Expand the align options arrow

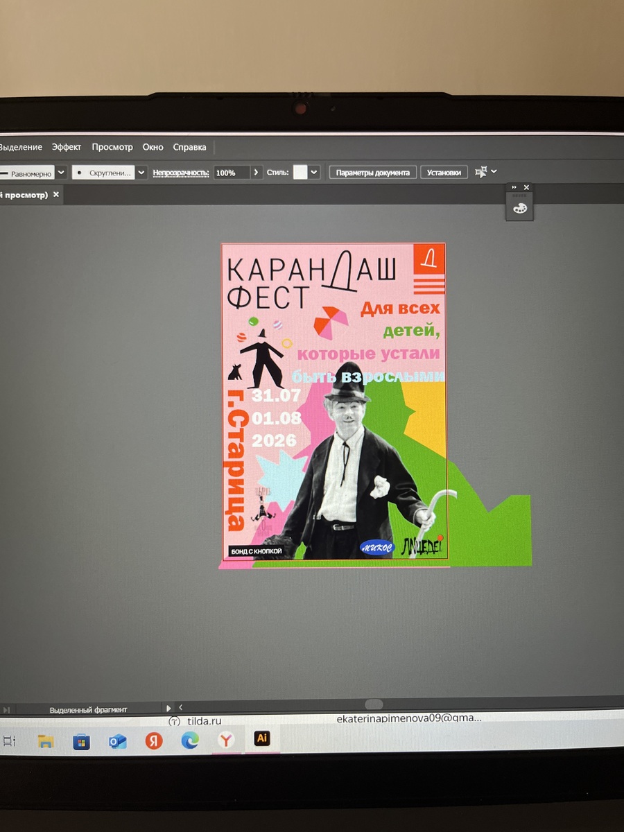494,172
